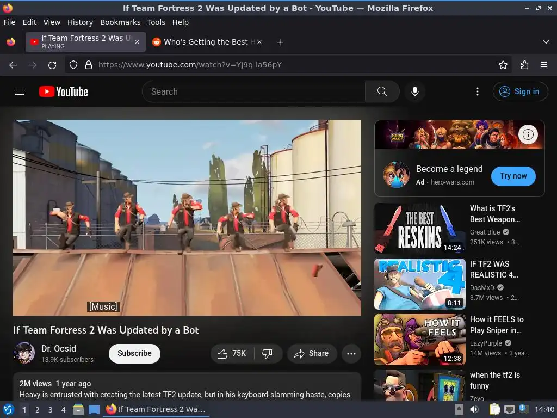557x418 pixels.
Task: Go to the YouTube home logo
Action: point(64,91)
